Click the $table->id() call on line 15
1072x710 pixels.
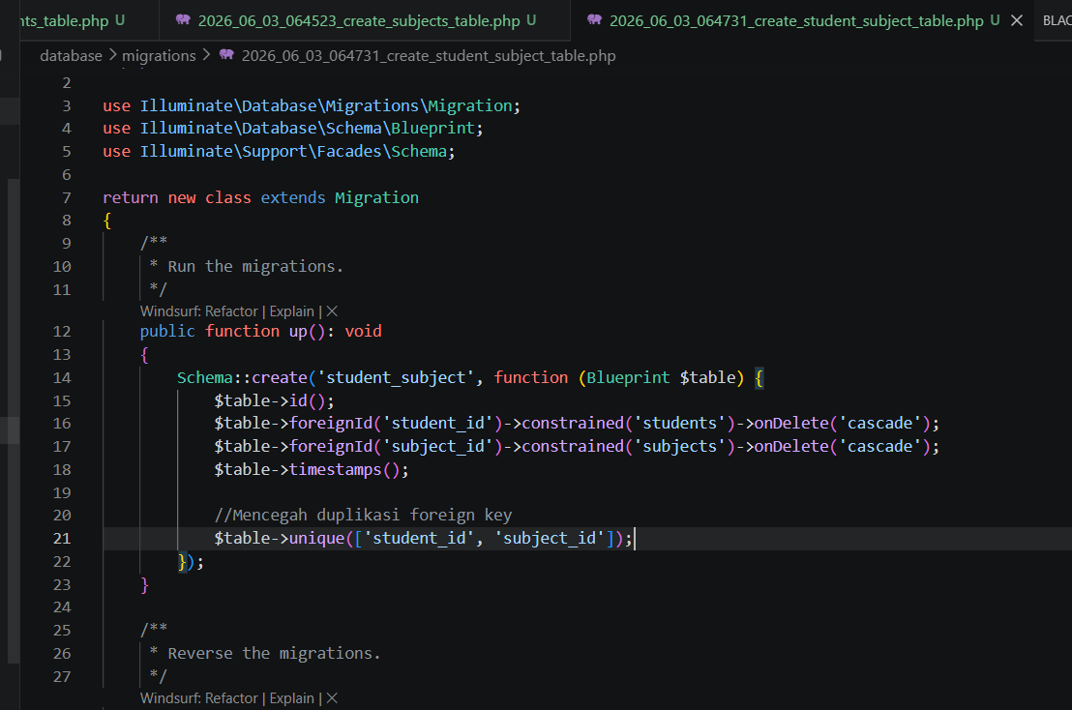tap(274, 401)
